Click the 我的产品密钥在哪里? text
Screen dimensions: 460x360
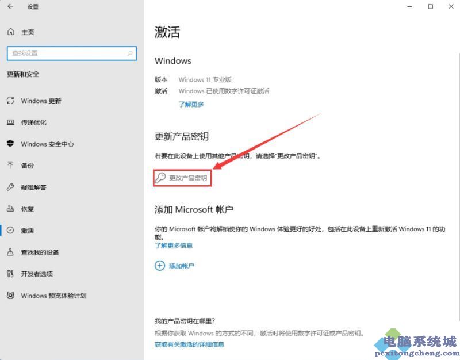pyautogui.click(x=185, y=321)
